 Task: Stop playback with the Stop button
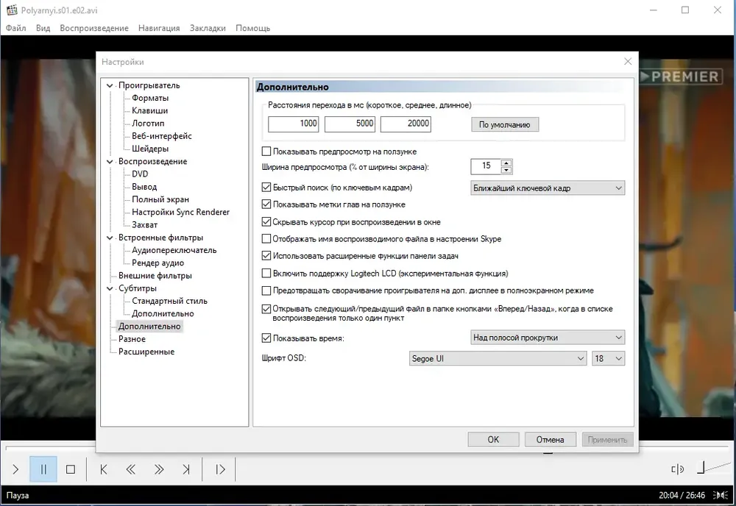pos(71,469)
